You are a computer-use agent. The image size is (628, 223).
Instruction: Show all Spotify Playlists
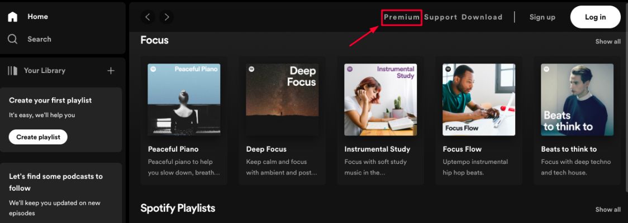(x=608, y=210)
